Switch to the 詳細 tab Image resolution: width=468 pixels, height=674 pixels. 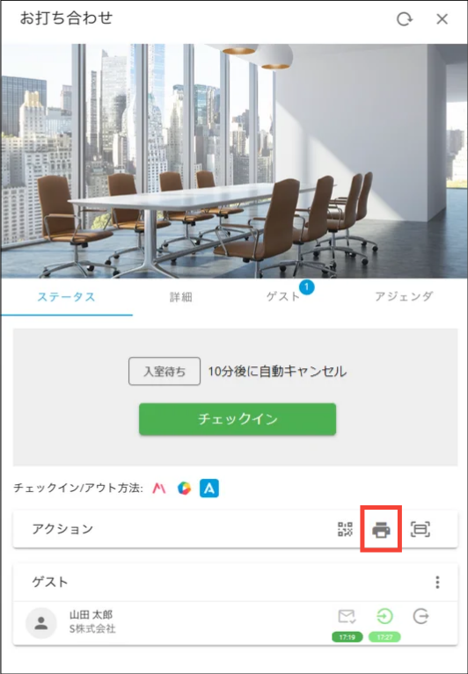click(x=180, y=297)
